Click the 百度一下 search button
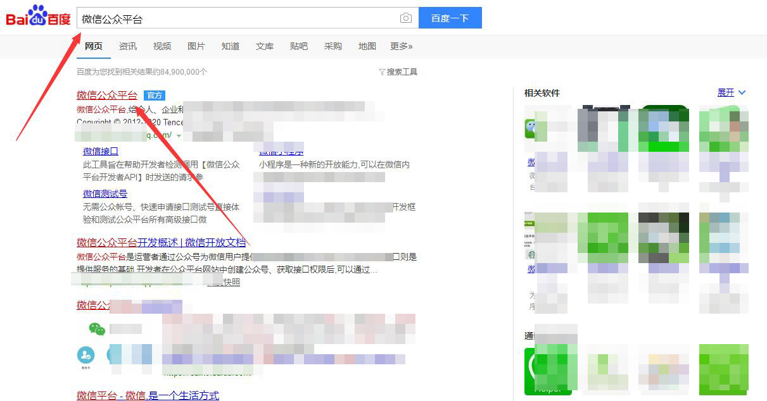This screenshot has width=767, height=401. pos(450,18)
